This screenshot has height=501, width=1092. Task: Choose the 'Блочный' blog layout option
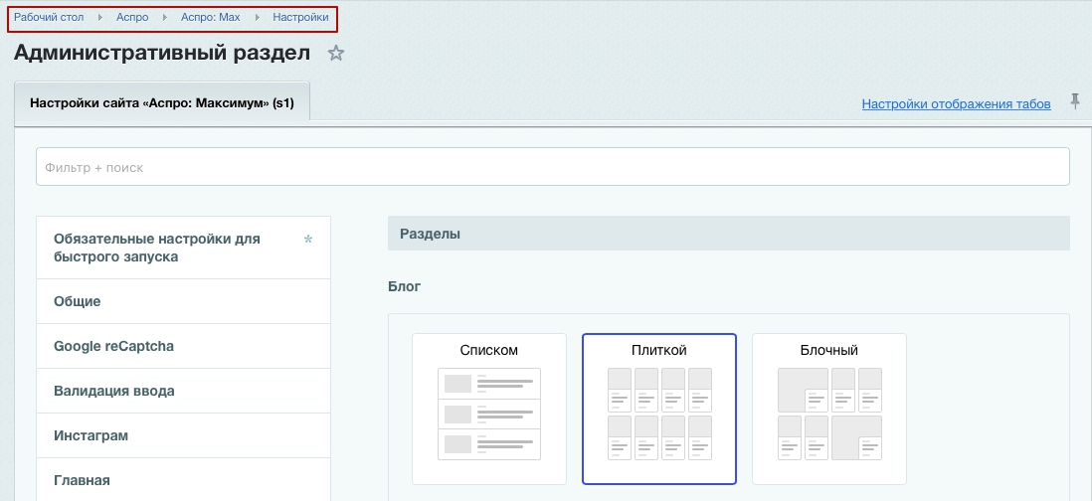coord(829,409)
